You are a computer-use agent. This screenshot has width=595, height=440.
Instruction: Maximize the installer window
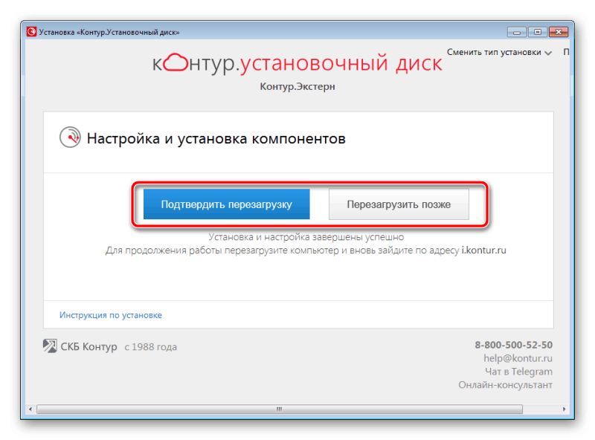(x=537, y=32)
